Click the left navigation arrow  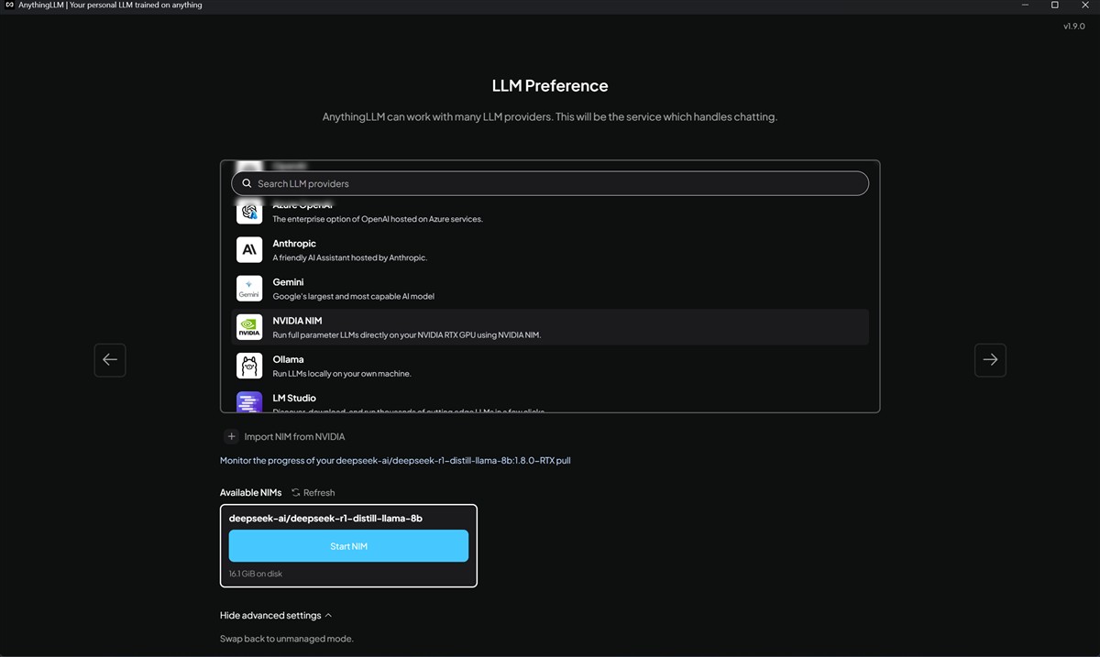pos(110,360)
